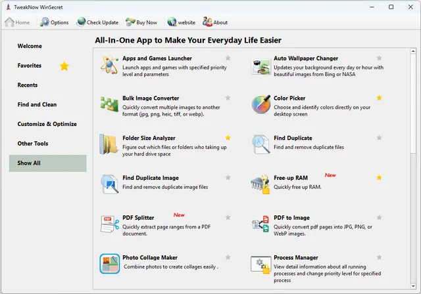Screen dimensions: 421x294
Task: Open the Auto Wallpaper Changer icon
Action: tap(261, 65)
